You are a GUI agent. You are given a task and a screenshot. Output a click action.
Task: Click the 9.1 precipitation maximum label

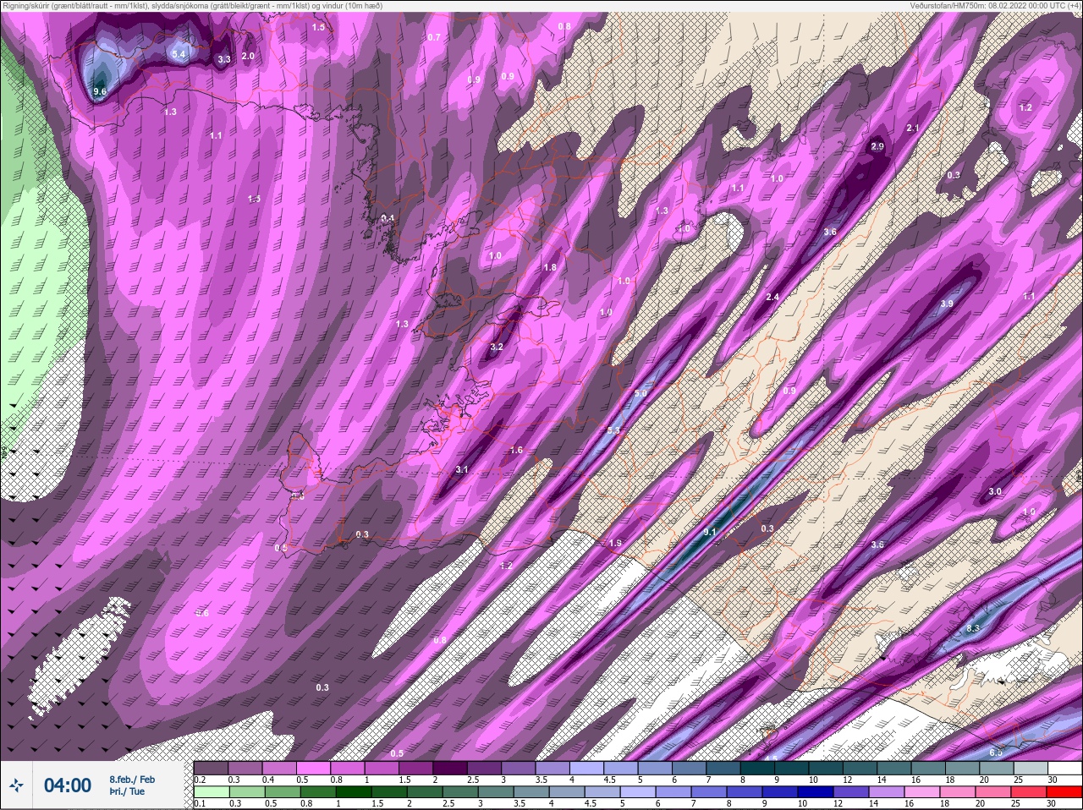tap(710, 532)
